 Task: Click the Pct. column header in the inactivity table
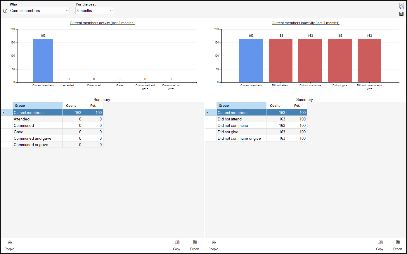[297, 106]
